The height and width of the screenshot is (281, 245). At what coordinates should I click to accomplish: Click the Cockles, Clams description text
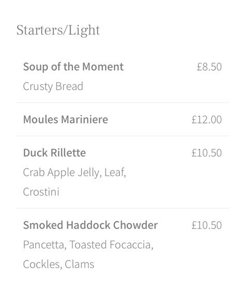pos(58,264)
